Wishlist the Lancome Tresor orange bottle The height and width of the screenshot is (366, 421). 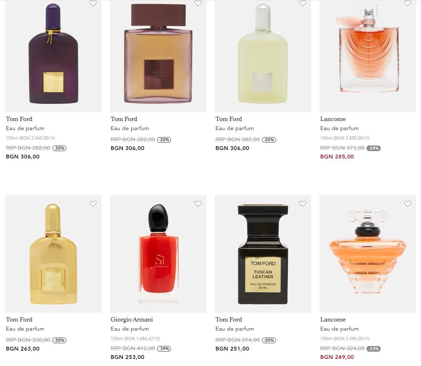[408, 204]
